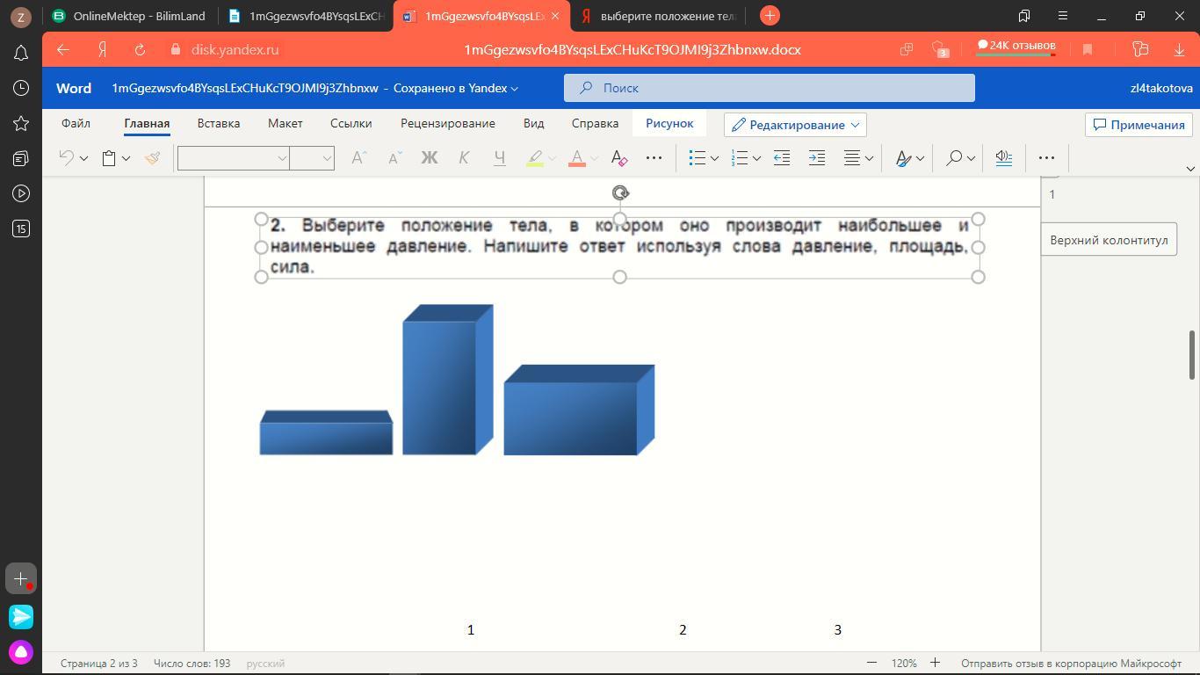Apply numbered list
1200x675 pixels.
pos(740,158)
